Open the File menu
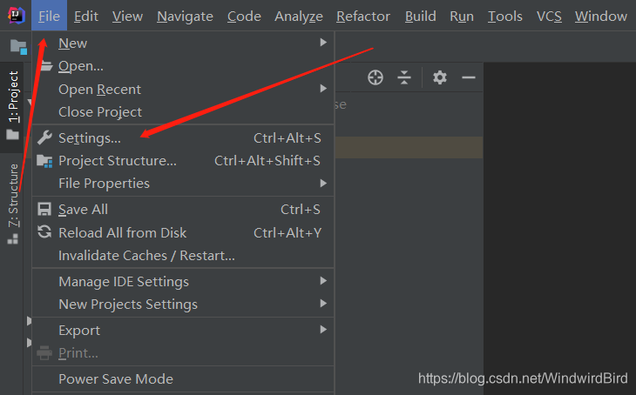 (x=49, y=16)
